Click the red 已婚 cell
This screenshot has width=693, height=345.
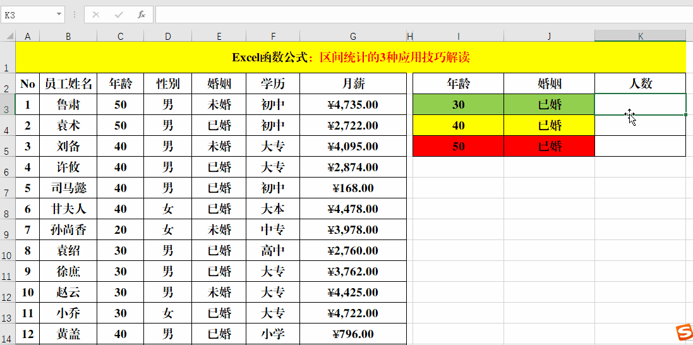click(x=550, y=146)
